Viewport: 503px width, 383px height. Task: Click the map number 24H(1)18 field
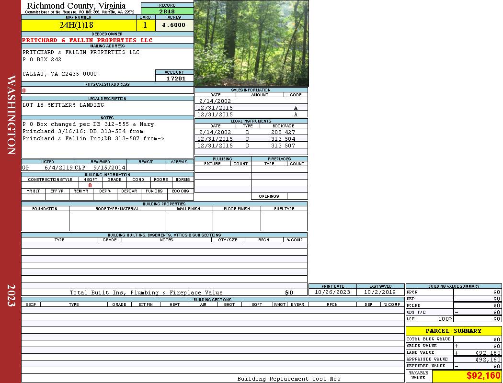coord(79,25)
